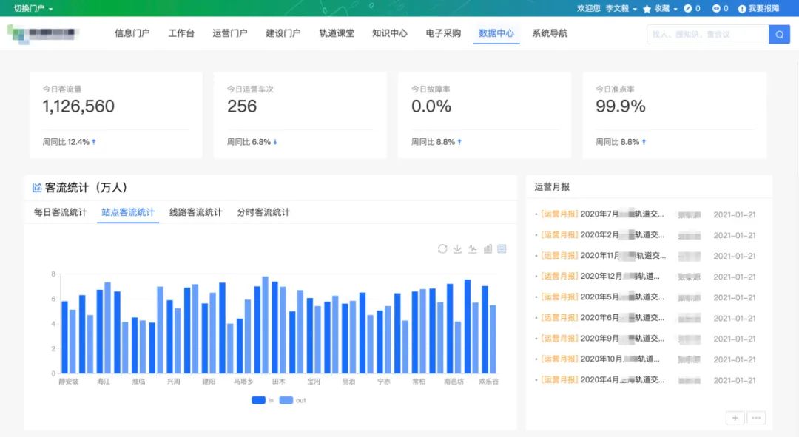Click the plus button in 运营月报 panel
799x437 pixels.
(735, 418)
